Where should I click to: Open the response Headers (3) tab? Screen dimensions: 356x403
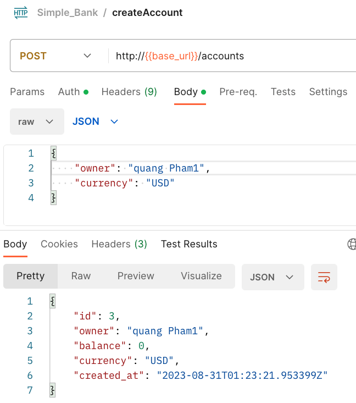(119, 244)
